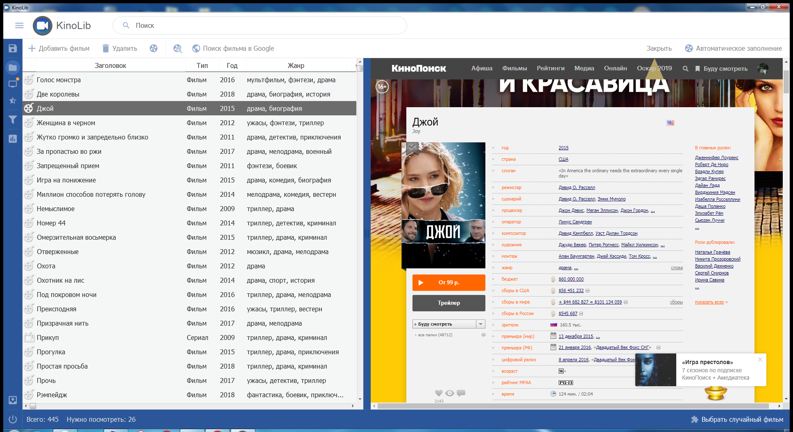
Task: Click the Закрыть button
Action: [659, 48]
